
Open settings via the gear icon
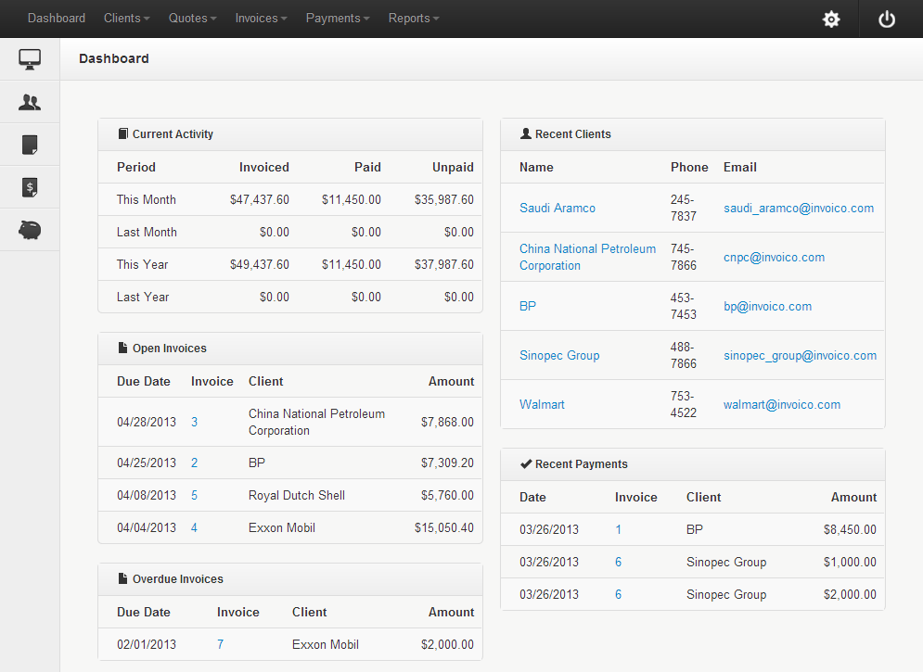pyautogui.click(x=831, y=19)
